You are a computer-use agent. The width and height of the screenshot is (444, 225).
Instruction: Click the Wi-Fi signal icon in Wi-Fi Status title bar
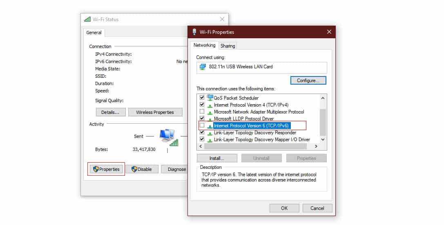click(x=87, y=20)
